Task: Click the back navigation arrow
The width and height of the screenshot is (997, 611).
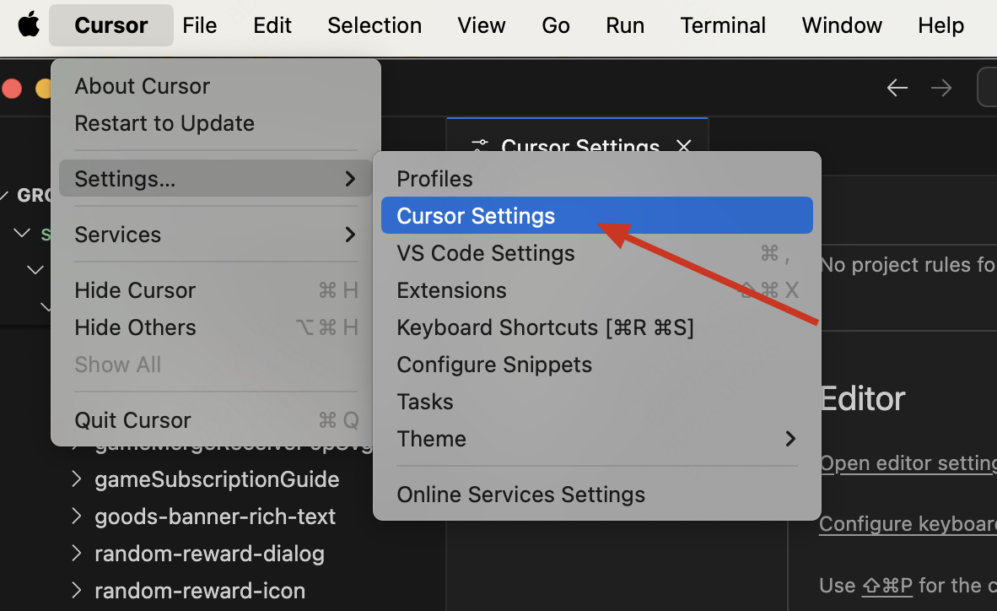Action: point(897,88)
